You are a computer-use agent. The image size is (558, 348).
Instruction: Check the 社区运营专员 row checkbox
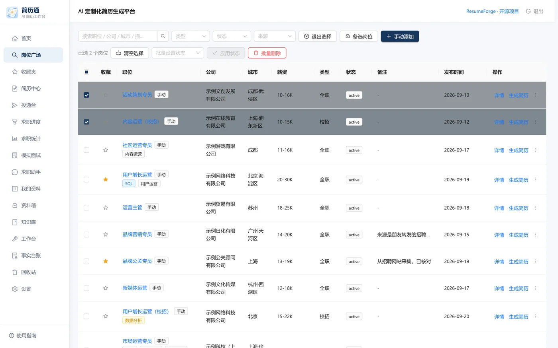pyautogui.click(x=86, y=150)
